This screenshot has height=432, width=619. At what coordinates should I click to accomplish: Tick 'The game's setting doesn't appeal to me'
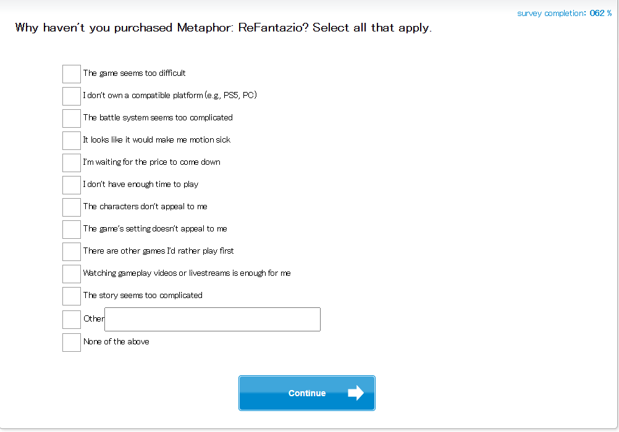pos(72,230)
